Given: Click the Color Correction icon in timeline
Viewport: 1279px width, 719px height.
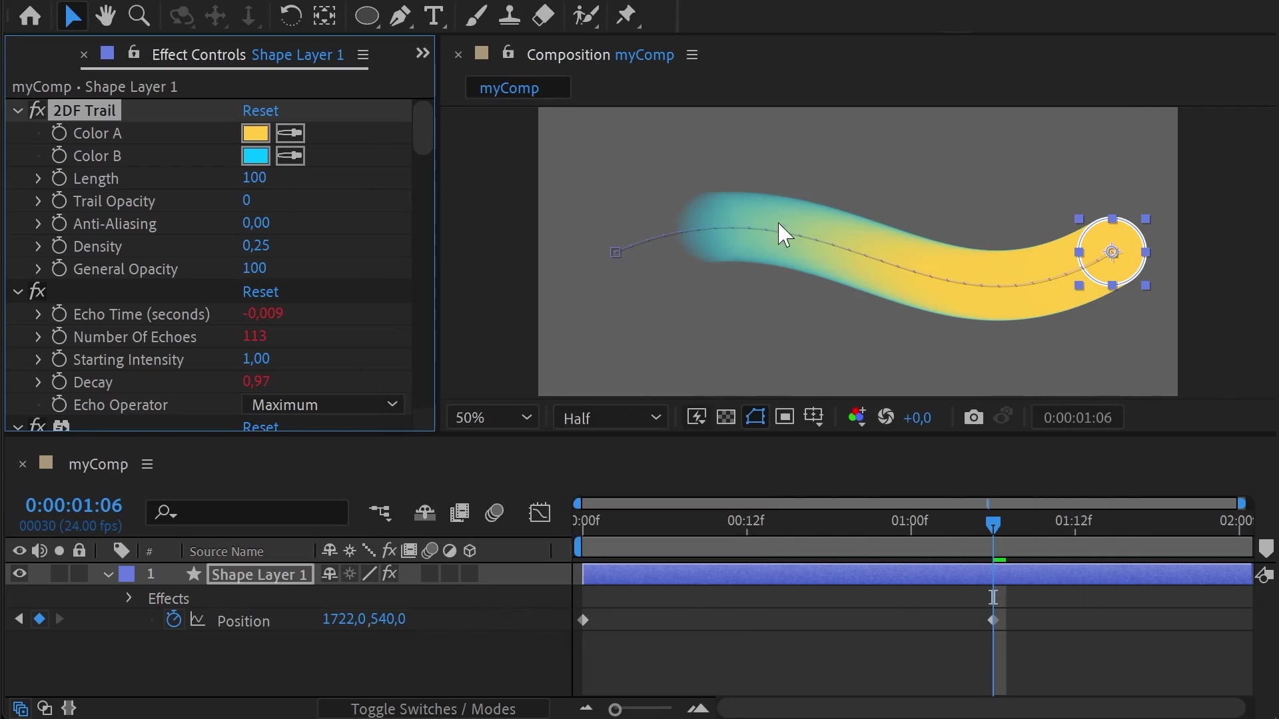Looking at the screenshot, I should tap(449, 551).
